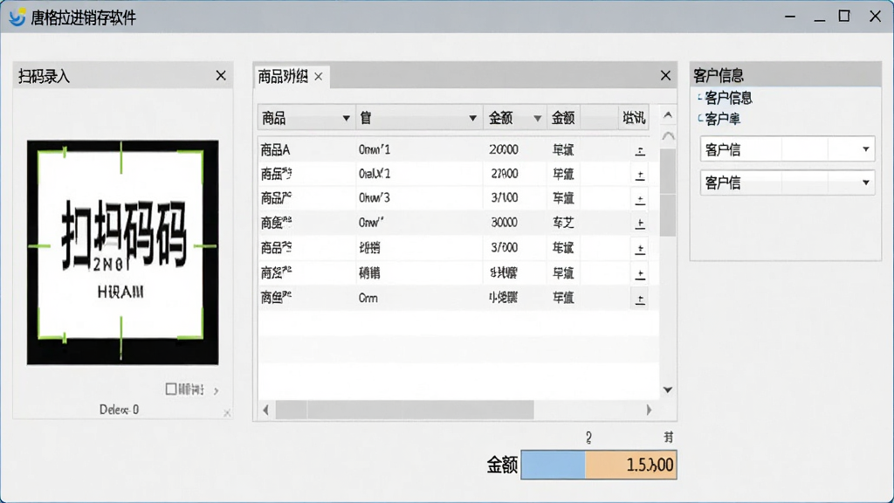The width and height of the screenshot is (894, 503).
Task: Click the scan code preview thumbnail
Action: [122, 252]
